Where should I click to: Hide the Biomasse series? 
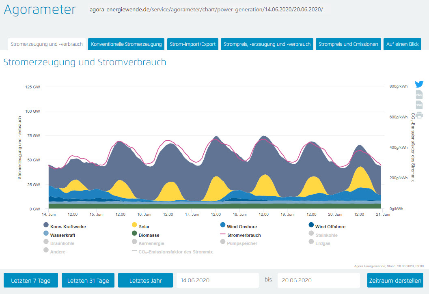point(149,235)
